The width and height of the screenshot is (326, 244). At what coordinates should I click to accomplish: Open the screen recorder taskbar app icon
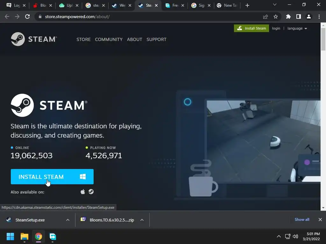coord(53,236)
